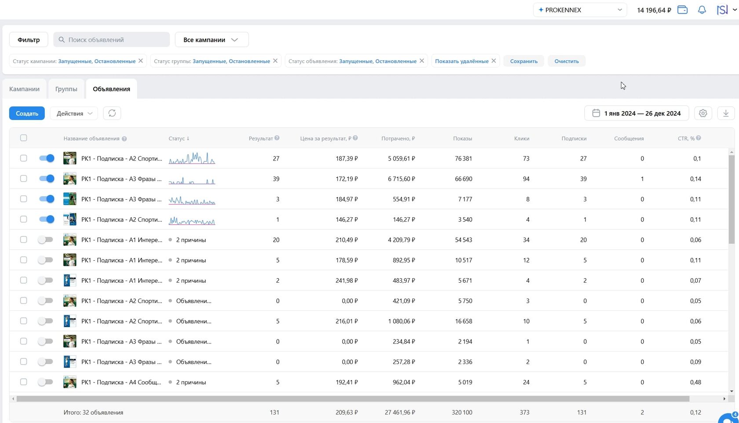Click help icon beside 'CTR, %' header
The height and width of the screenshot is (423, 739).
699,138
